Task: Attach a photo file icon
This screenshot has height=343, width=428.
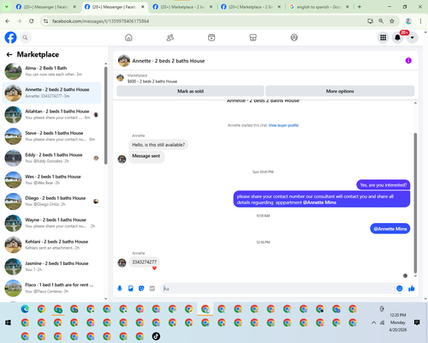Action: (x=131, y=288)
